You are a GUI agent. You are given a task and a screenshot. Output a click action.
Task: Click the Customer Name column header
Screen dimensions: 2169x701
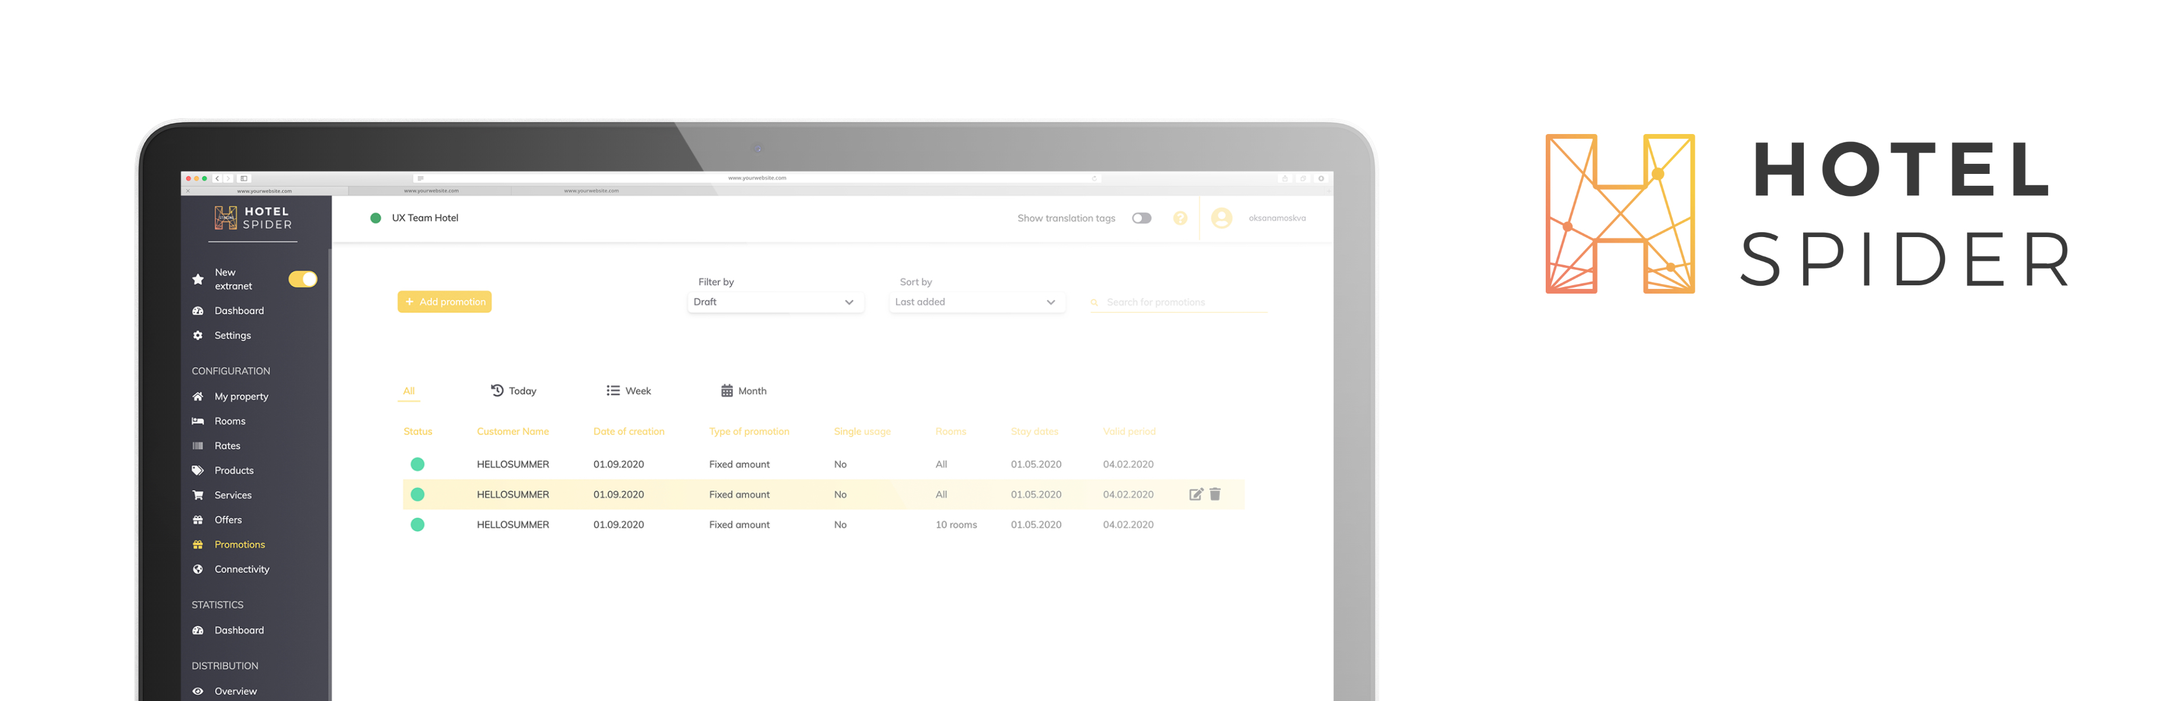point(513,432)
